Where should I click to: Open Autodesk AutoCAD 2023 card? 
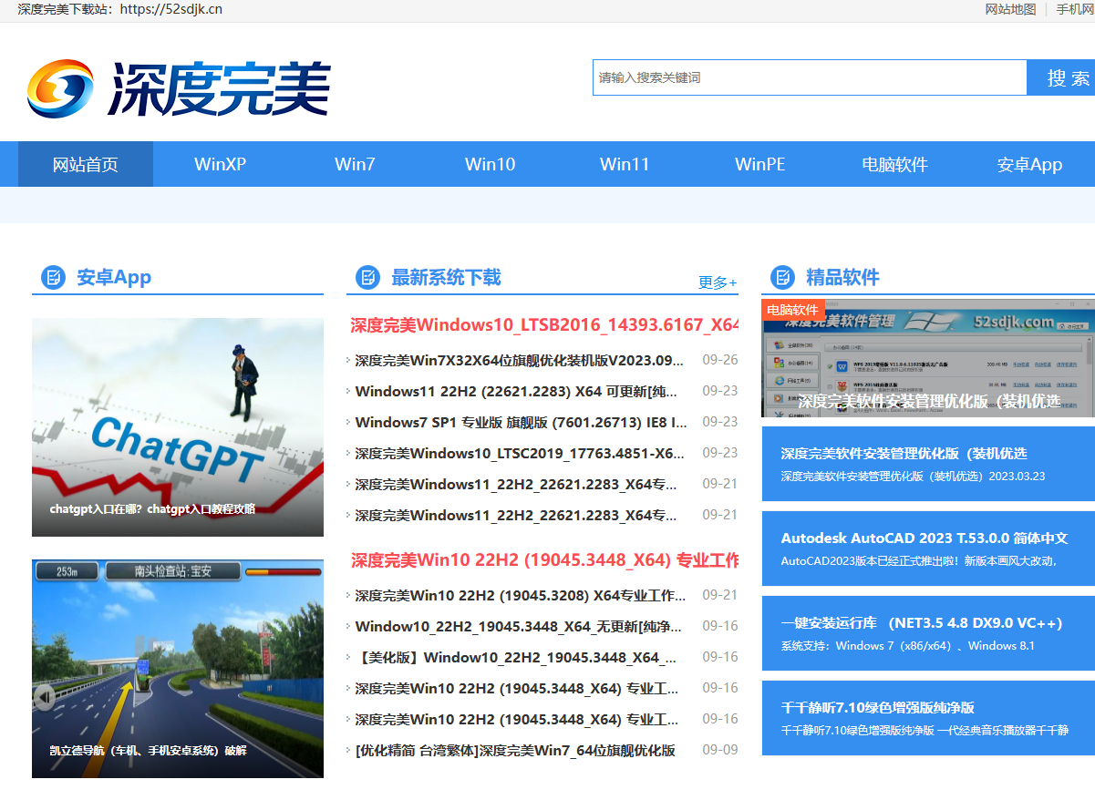(928, 549)
